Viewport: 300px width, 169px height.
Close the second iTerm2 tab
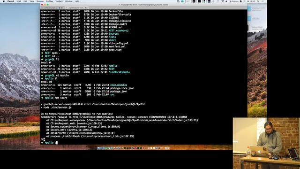click(67, 8)
